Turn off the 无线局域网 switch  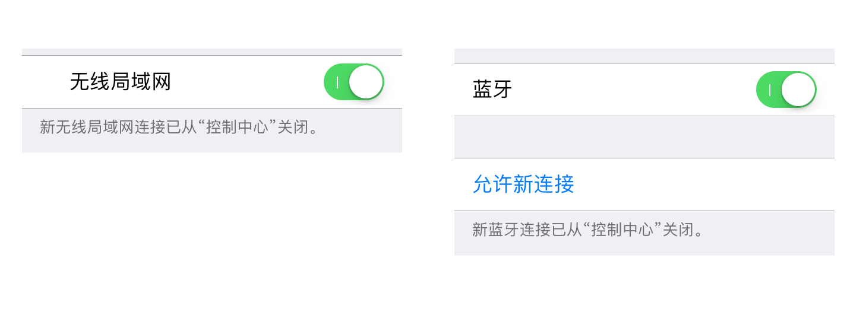(353, 82)
